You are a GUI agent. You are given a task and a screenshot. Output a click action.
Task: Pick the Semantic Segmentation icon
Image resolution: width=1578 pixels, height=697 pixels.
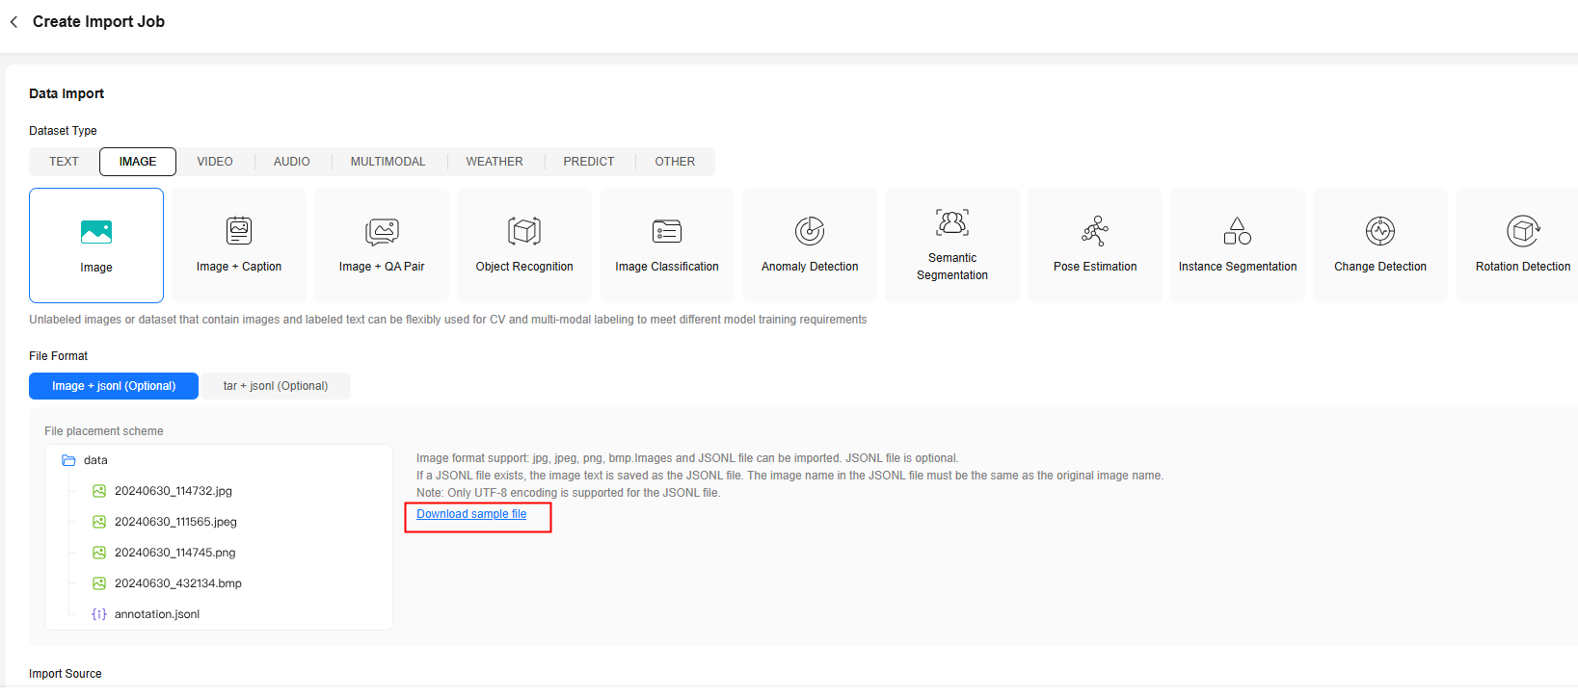click(952, 222)
